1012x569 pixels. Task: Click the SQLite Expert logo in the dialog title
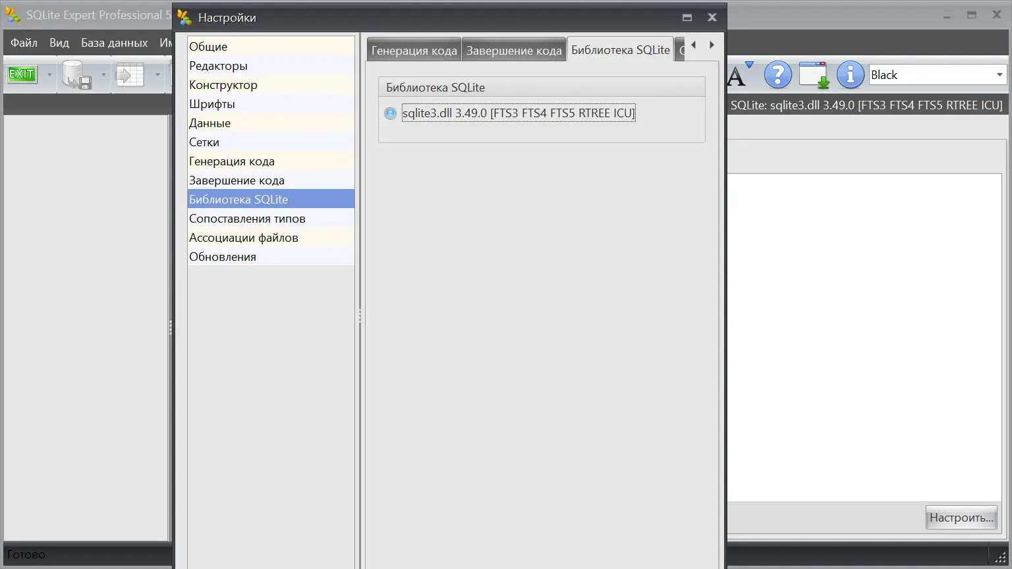[x=183, y=17]
